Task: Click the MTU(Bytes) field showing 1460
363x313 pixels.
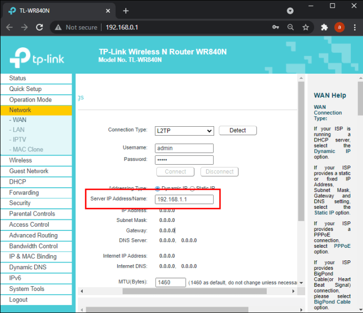Action: [x=170, y=282]
